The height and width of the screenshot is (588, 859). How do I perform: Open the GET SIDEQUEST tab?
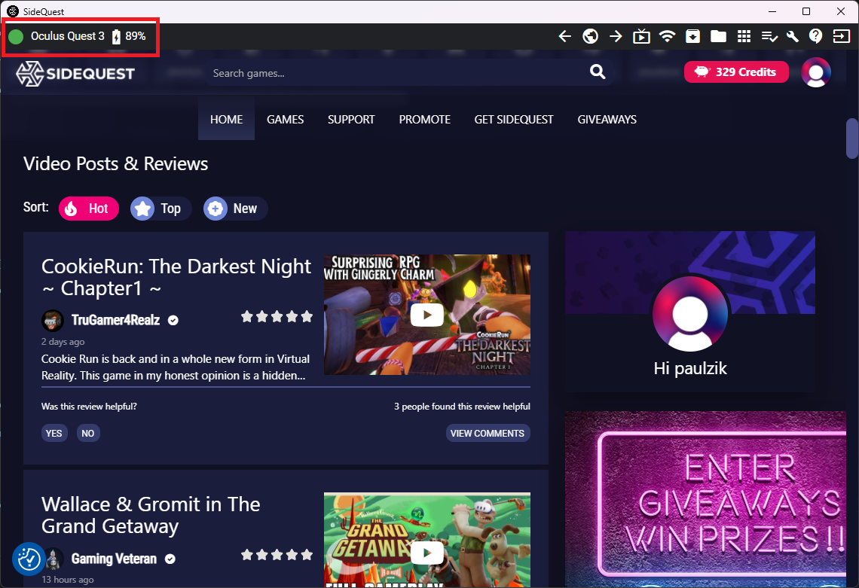(514, 120)
